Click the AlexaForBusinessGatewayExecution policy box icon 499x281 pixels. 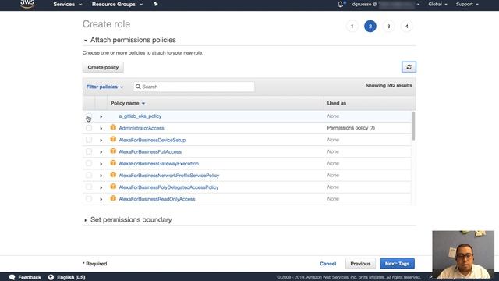[113, 163]
